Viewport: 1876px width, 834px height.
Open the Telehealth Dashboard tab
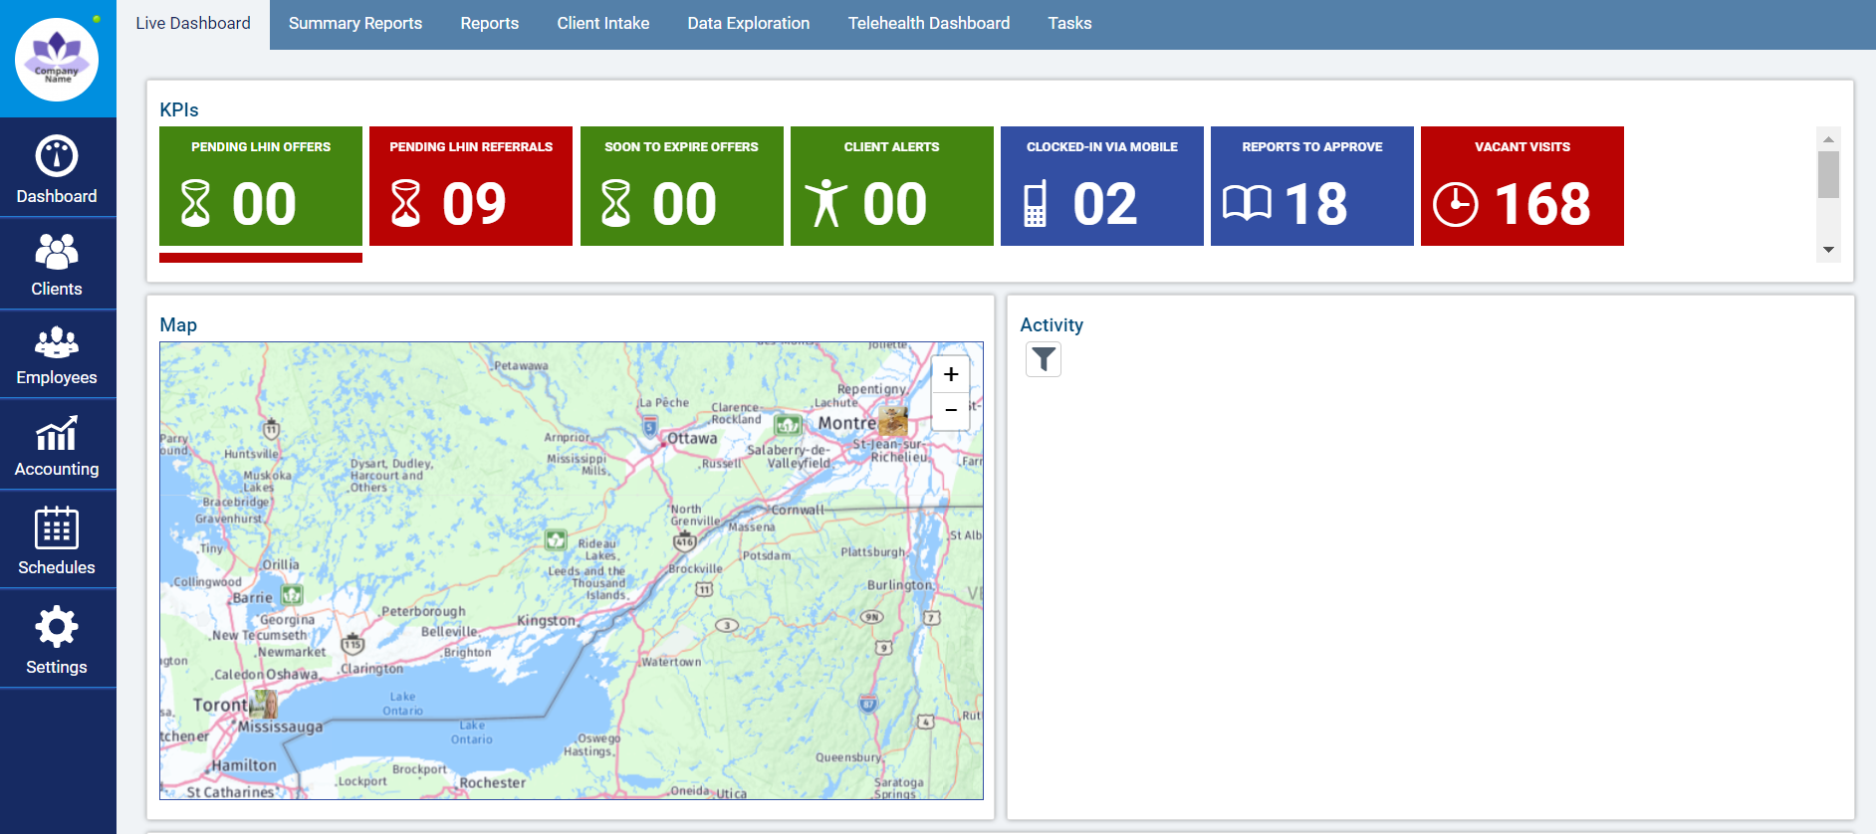point(928,24)
